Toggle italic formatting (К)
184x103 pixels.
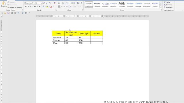pyautogui.click(x=28, y=7)
